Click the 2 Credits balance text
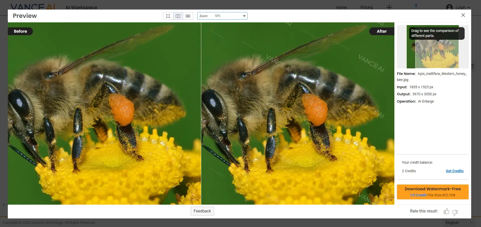The image size is (481, 227). coord(409,171)
